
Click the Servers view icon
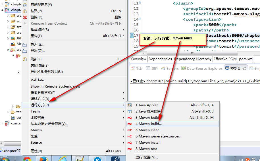163,68
